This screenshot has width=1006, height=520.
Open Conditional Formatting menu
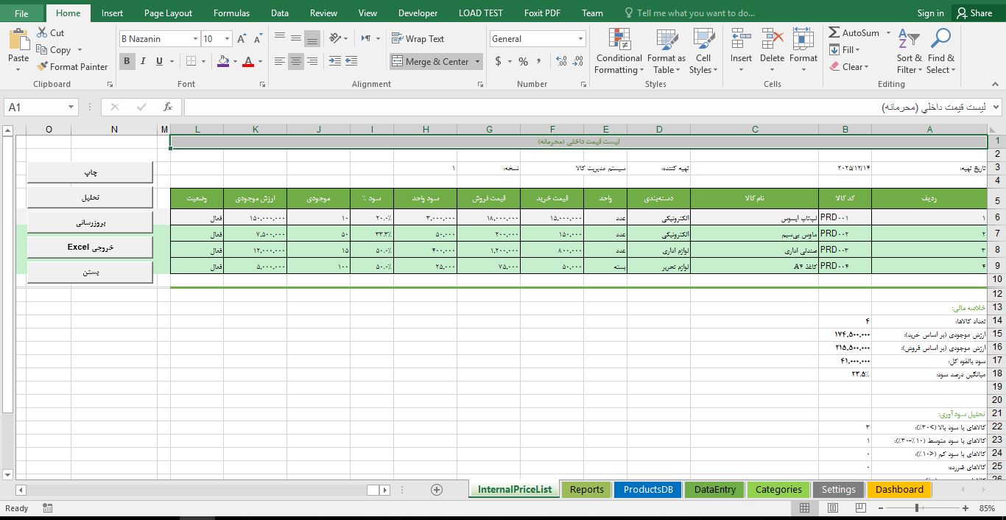pyautogui.click(x=619, y=52)
